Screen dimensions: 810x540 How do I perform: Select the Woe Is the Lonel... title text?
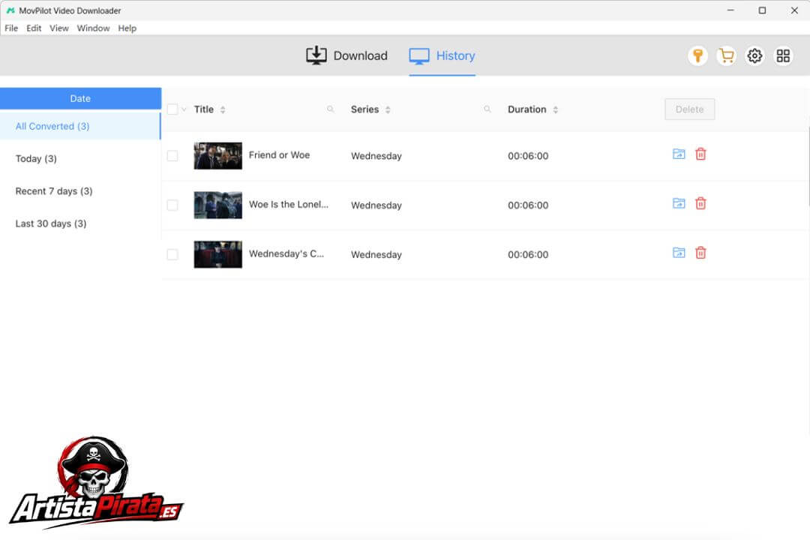[289, 204]
